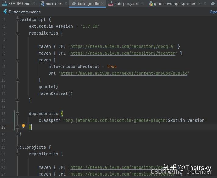
Task: Click the classpath keyword on line 16
Action: 50,121
